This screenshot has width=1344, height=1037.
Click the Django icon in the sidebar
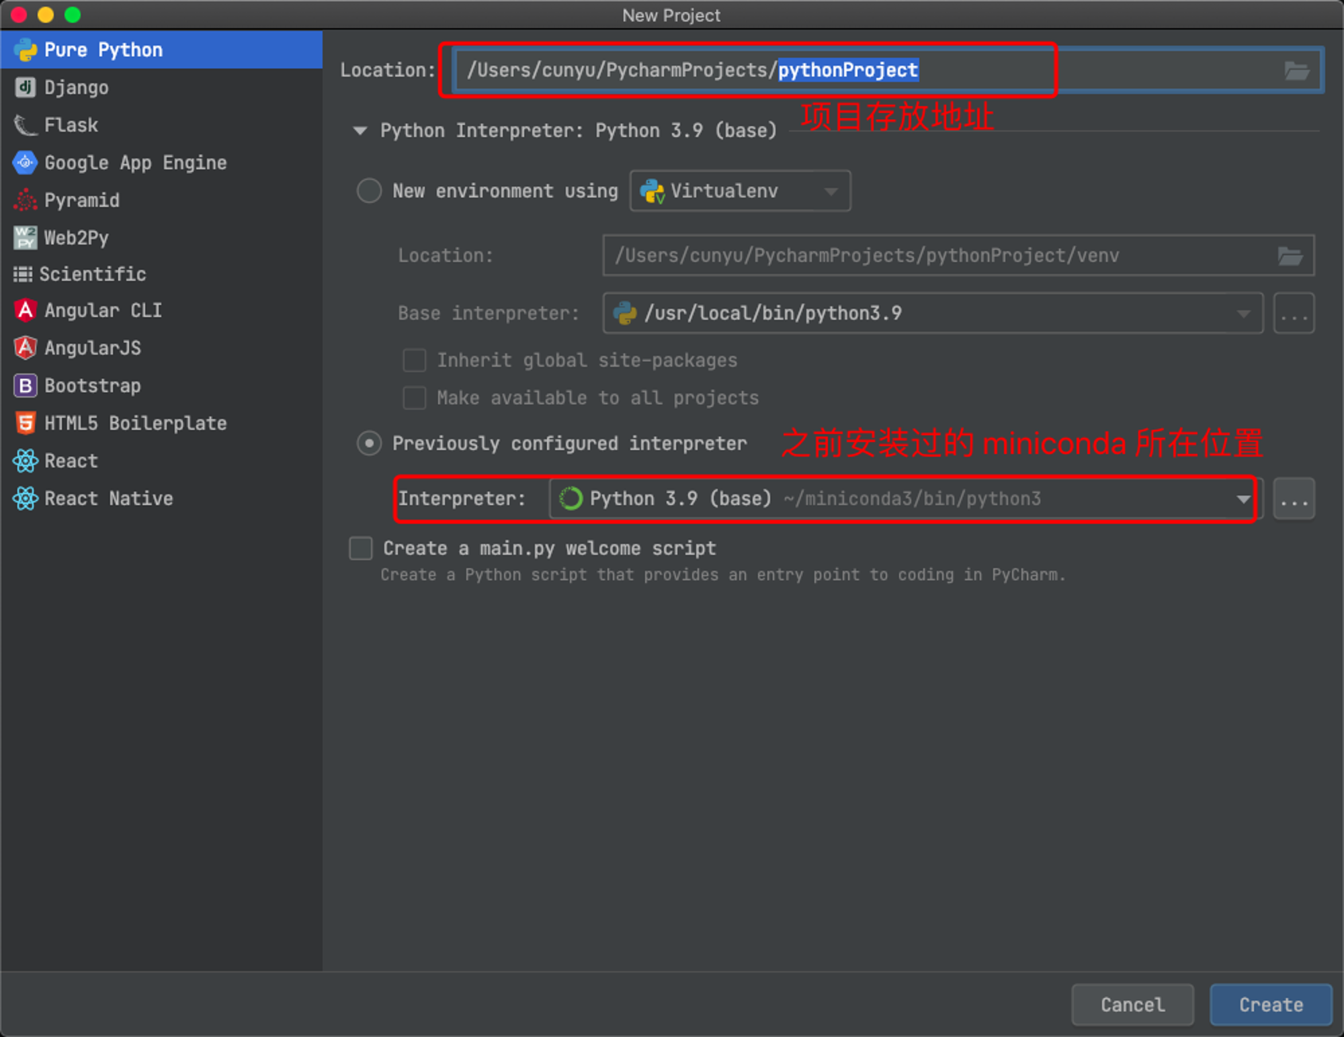pos(25,87)
